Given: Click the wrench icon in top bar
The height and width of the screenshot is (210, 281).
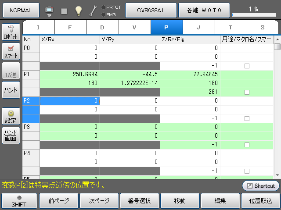Looking at the screenshot, I should tap(93, 10).
